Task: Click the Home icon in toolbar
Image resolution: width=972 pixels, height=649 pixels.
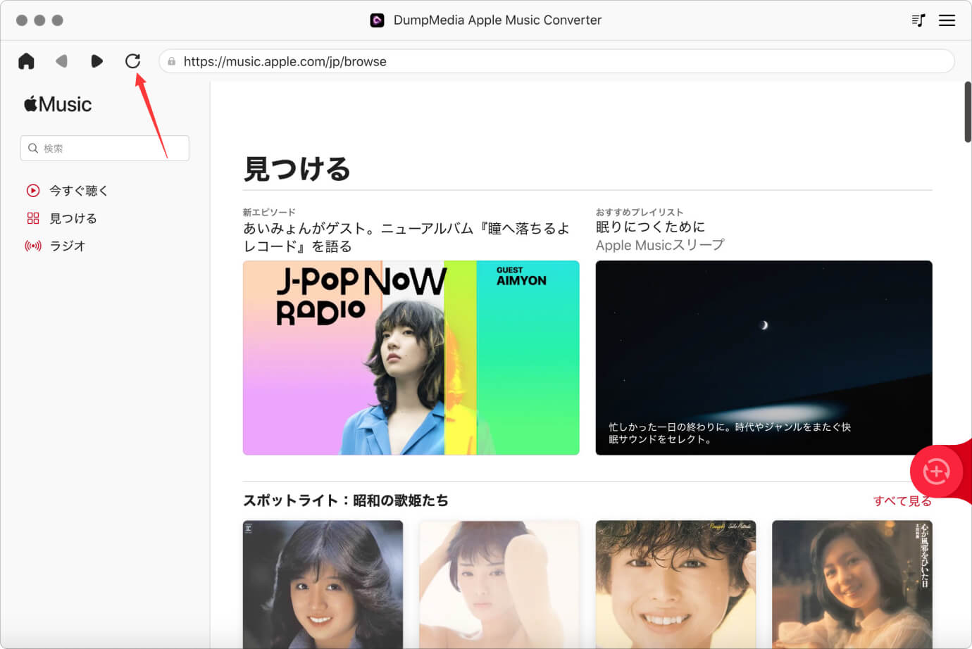Action: coord(26,61)
